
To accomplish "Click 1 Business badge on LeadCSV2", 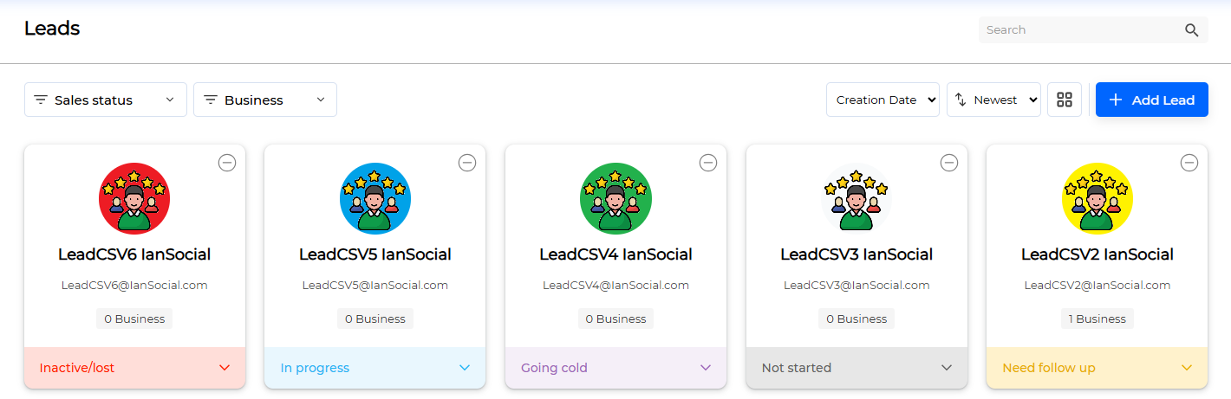I will [x=1097, y=319].
